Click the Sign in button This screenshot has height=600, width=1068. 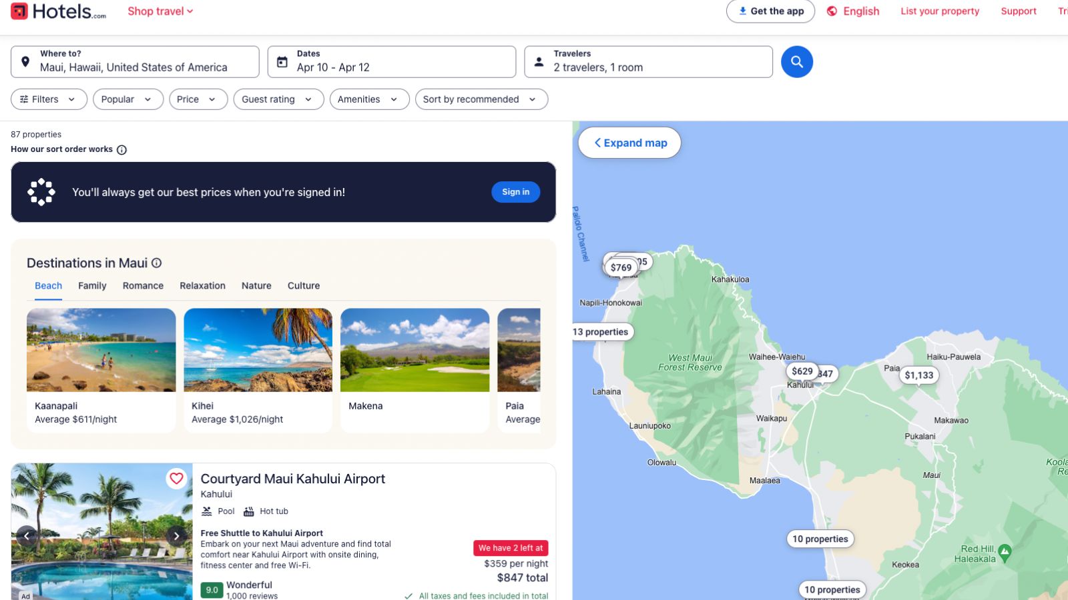[515, 191]
